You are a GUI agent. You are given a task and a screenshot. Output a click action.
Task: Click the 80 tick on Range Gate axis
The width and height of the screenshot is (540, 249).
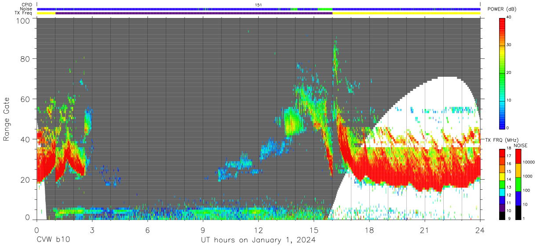click(x=25, y=58)
